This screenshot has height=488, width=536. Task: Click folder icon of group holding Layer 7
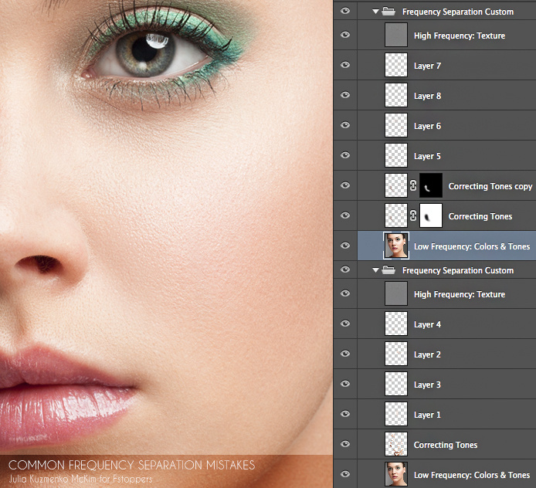pyautogui.click(x=388, y=12)
